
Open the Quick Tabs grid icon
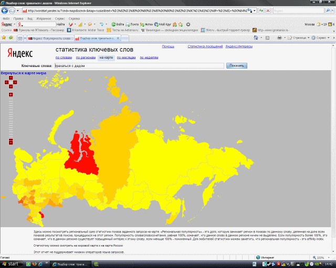point(20,38)
